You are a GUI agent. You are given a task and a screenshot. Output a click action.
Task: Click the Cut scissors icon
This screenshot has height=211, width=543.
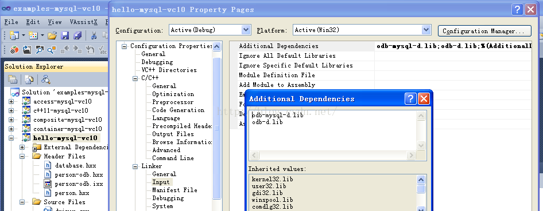(x=94, y=35)
